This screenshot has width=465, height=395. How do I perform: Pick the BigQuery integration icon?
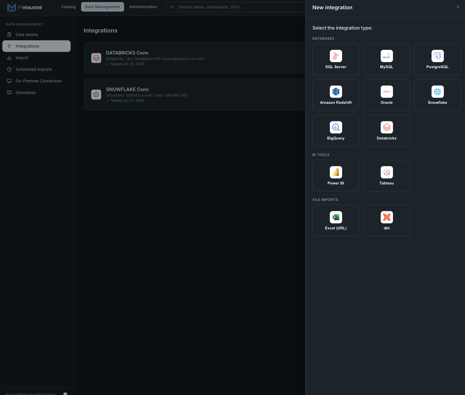[x=336, y=127]
